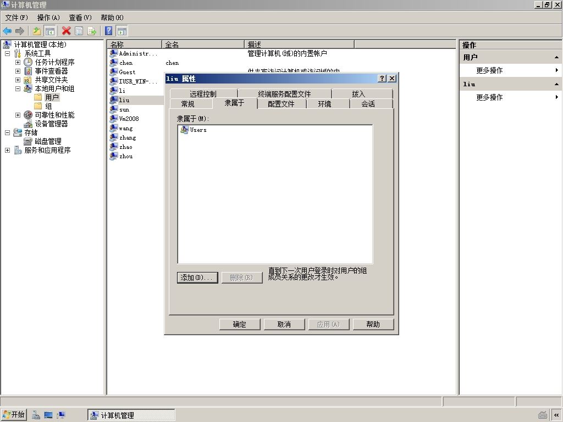
Task: Click the Users group icon in member list
Action: (x=185, y=130)
